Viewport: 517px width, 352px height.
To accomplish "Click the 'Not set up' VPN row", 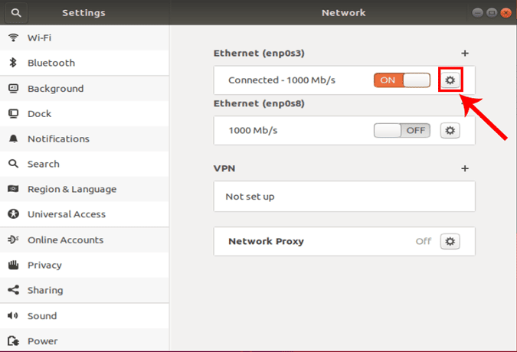I will (344, 197).
